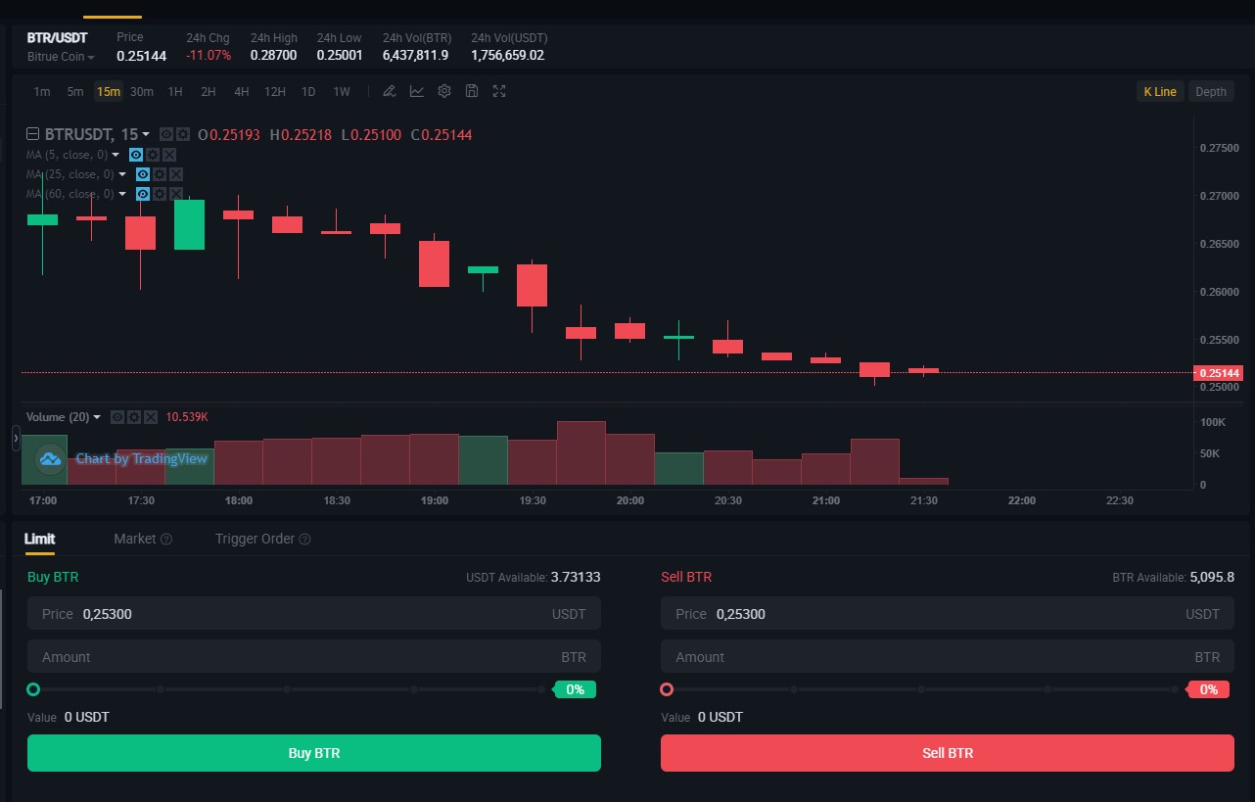Select the 12H timeframe
Image resolution: width=1255 pixels, height=802 pixels.
(275, 91)
